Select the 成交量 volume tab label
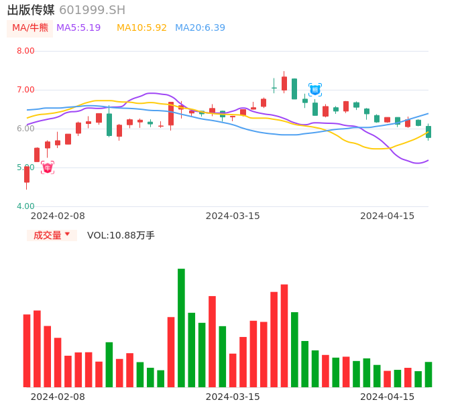This screenshot has width=460, height=406. pos(47,235)
